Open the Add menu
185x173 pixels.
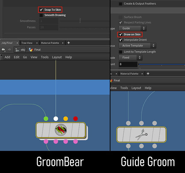[7, 57]
